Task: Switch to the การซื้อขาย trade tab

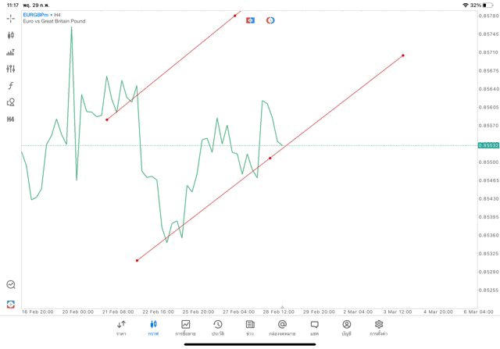Action: click(x=185, y=327)
